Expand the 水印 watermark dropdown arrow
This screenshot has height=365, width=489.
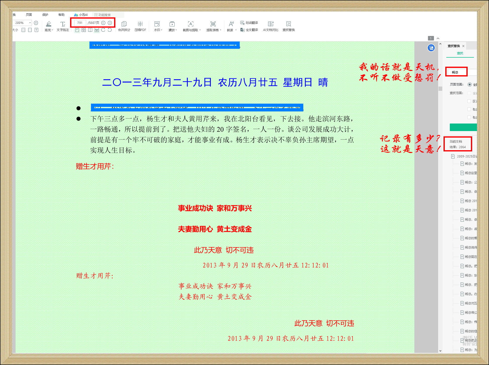pyautogui.click(x=162, y=30)
